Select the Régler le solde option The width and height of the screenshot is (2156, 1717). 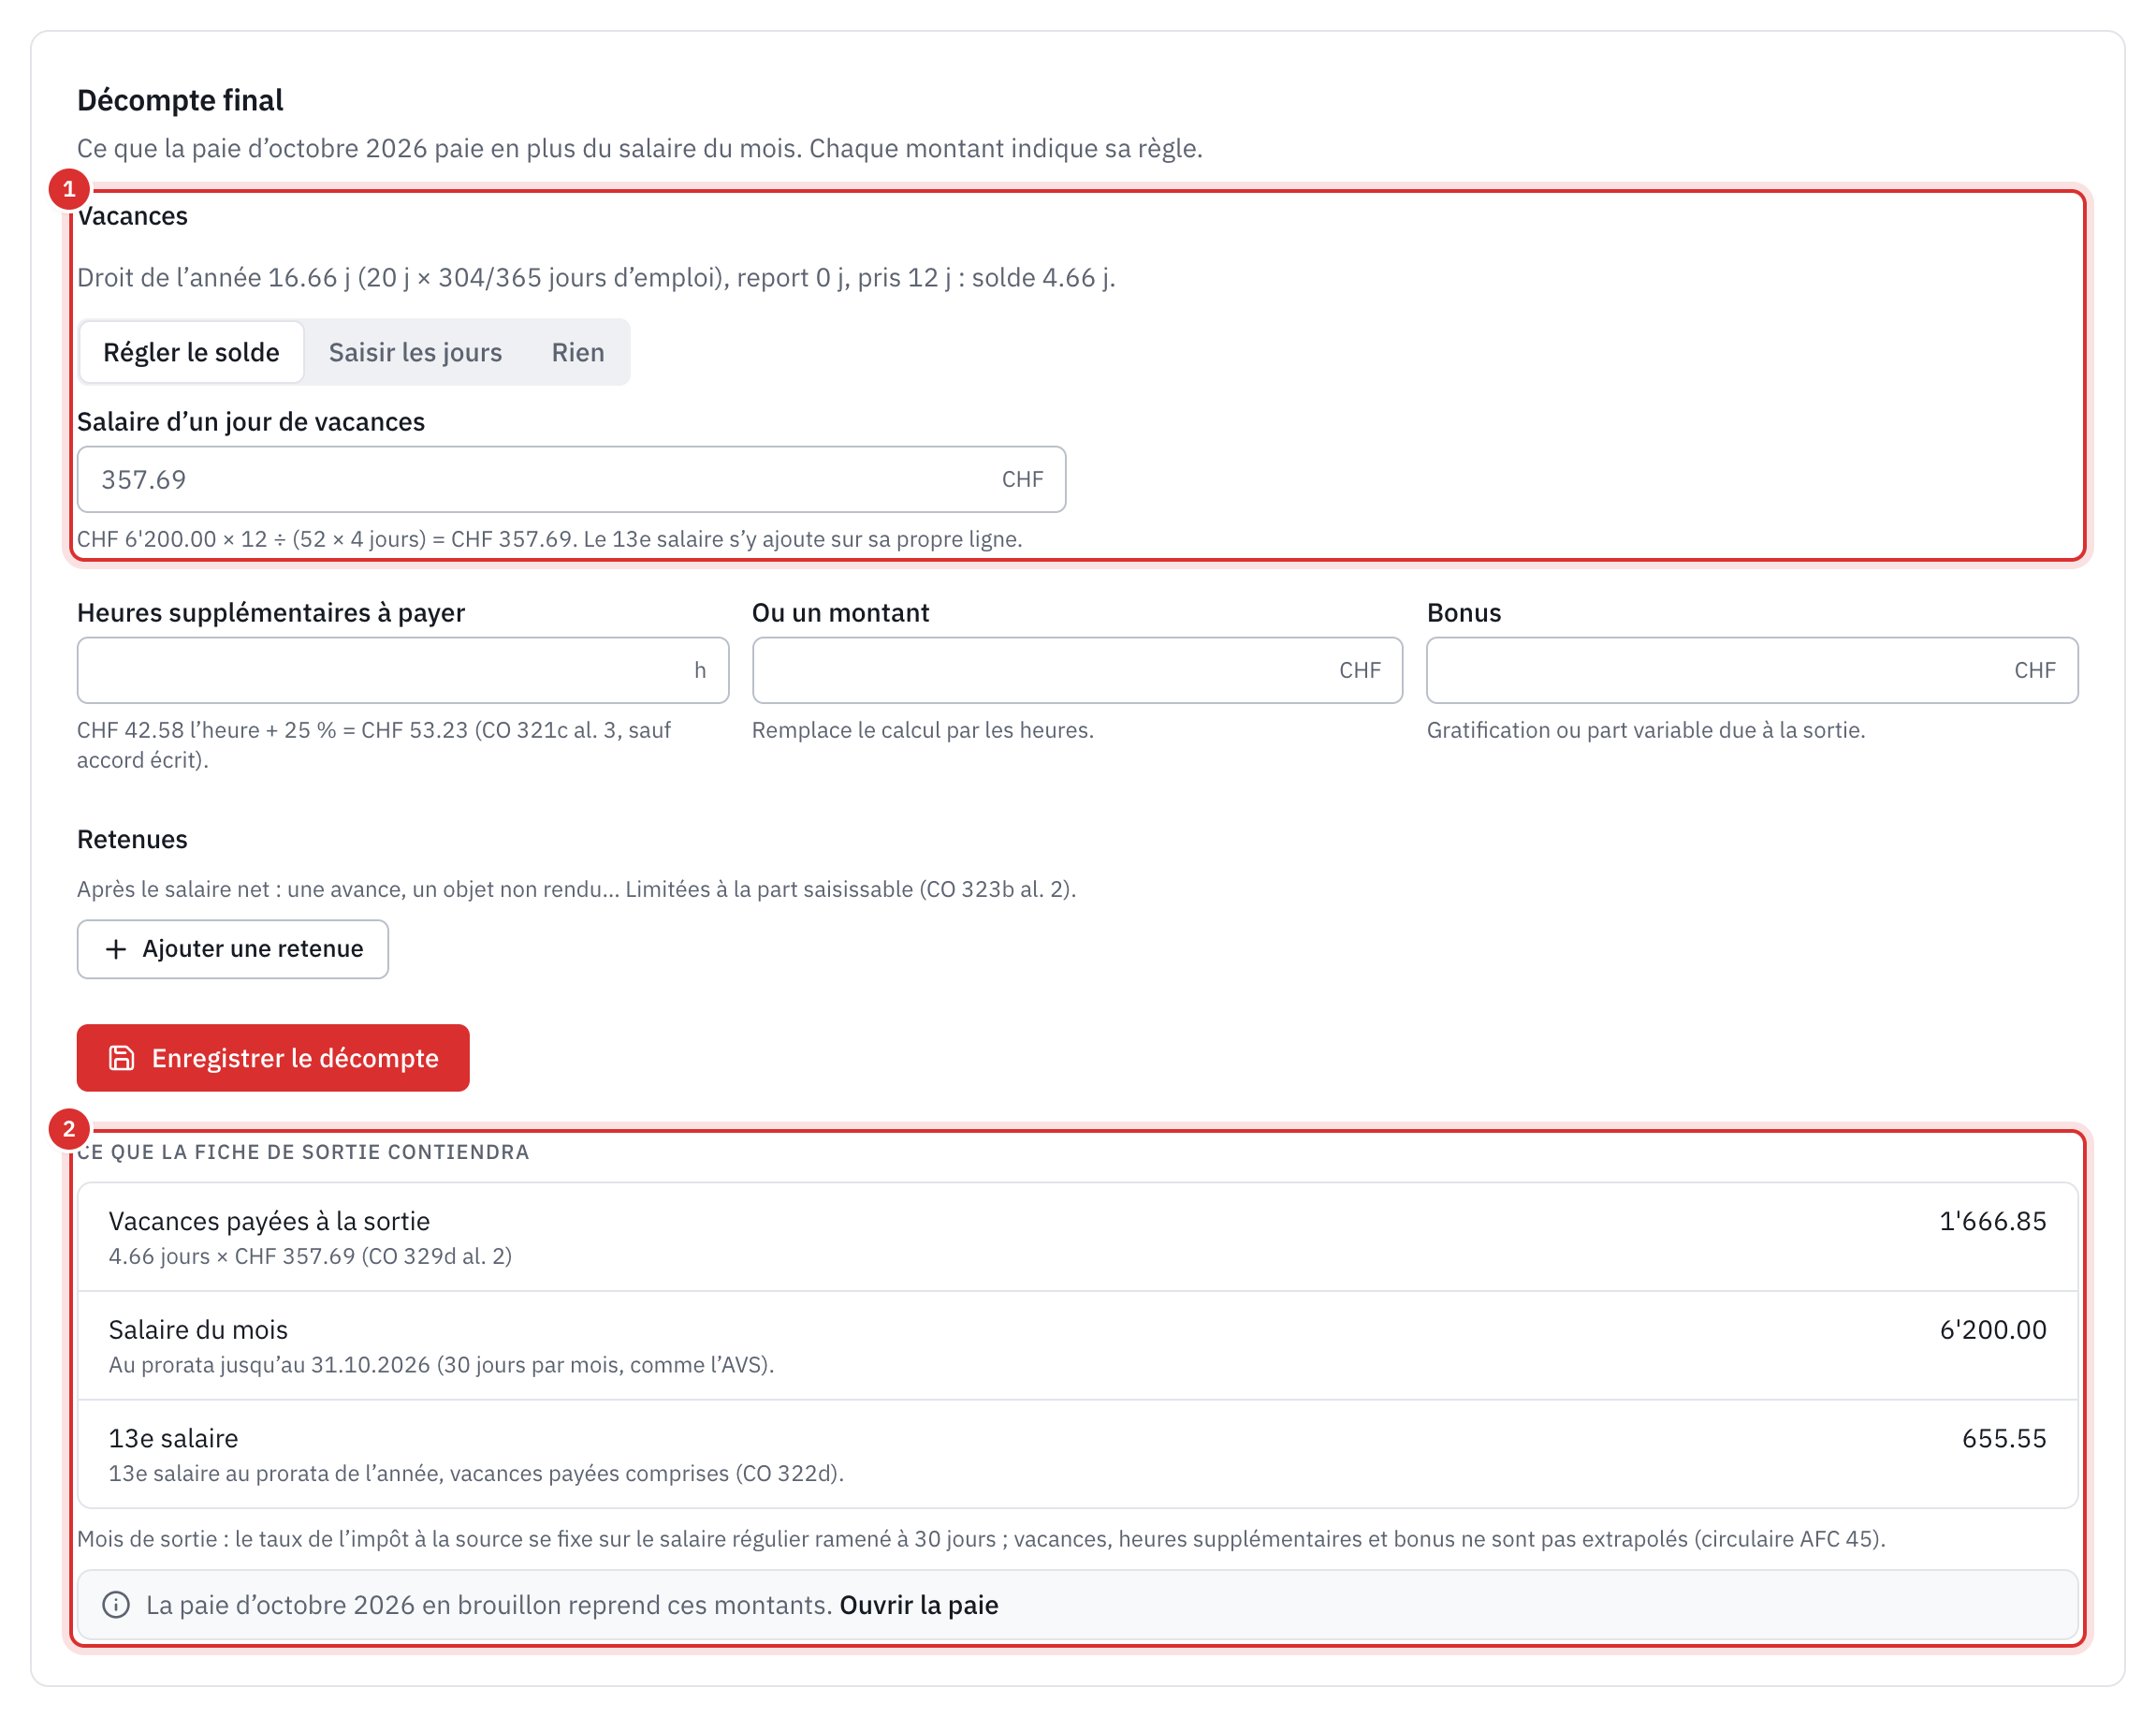pyautogui.click(x=191, y=352)
